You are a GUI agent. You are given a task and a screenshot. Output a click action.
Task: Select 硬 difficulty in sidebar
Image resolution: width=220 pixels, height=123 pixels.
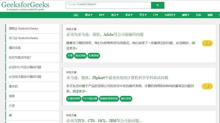[32, 115]
